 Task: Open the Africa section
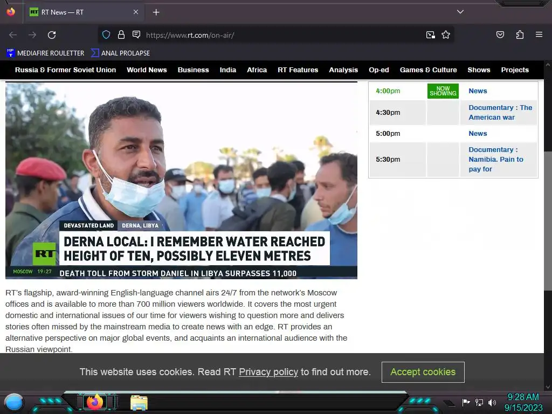point(257,70)
